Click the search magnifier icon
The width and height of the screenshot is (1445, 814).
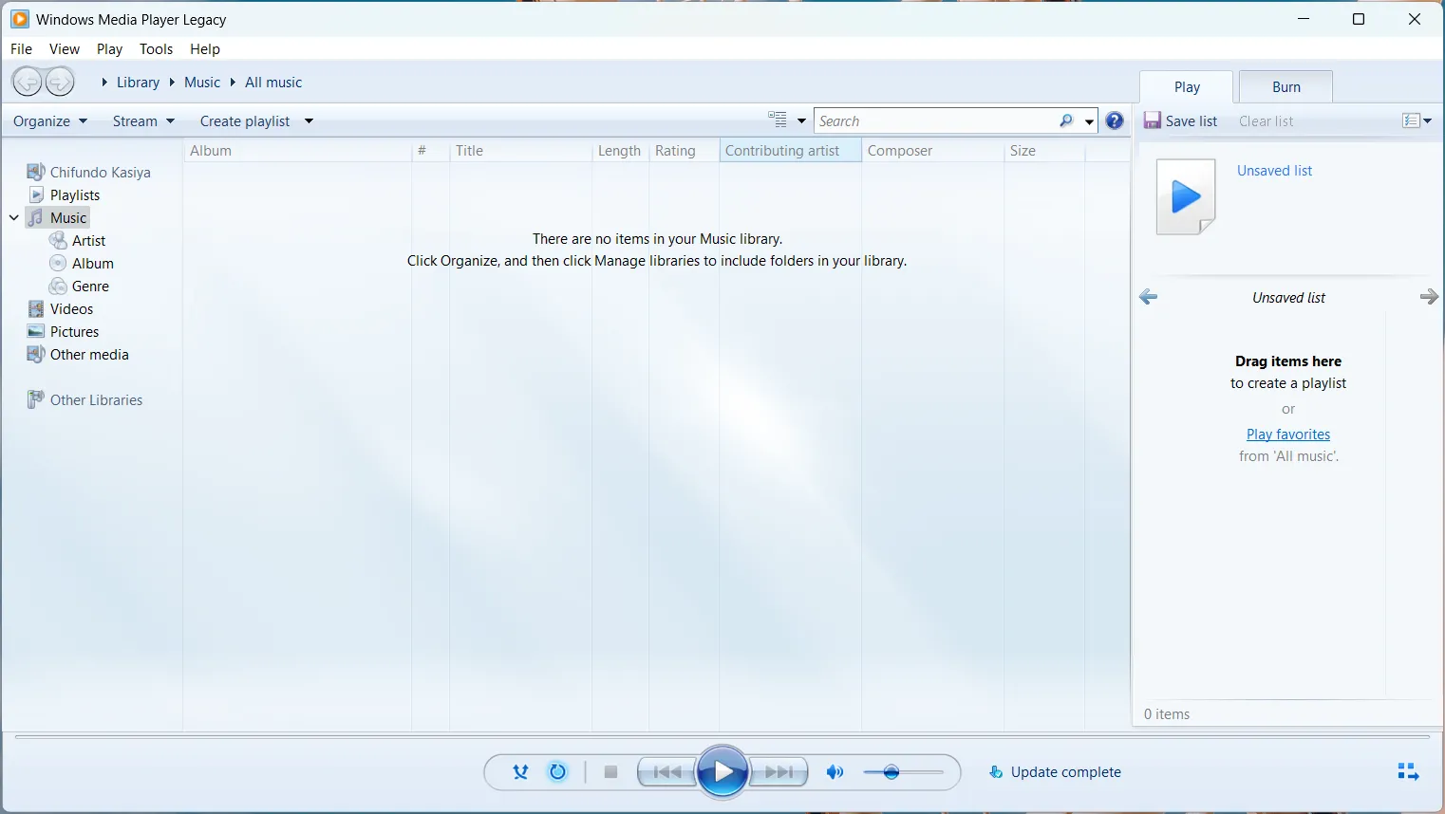coord(1066,120)
